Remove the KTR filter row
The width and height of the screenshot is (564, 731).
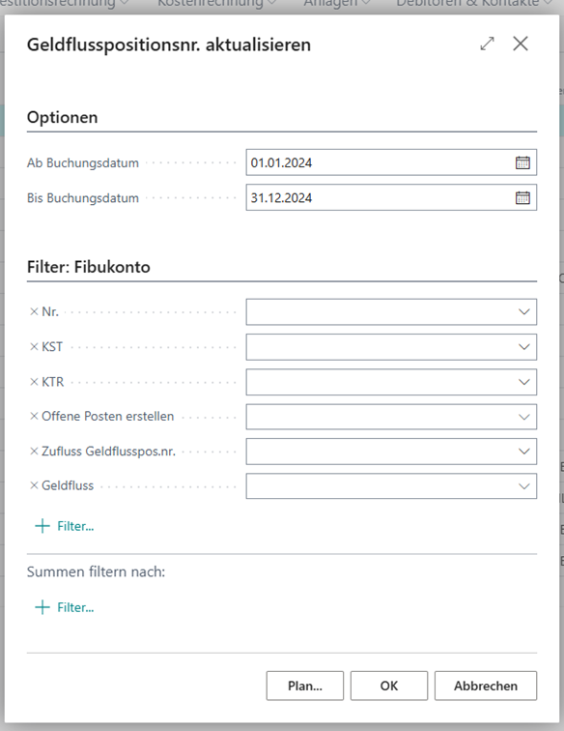(34, 382)
